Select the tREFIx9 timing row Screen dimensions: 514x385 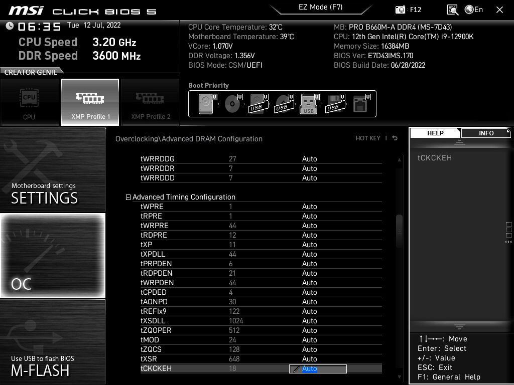[x=261, y=311]
